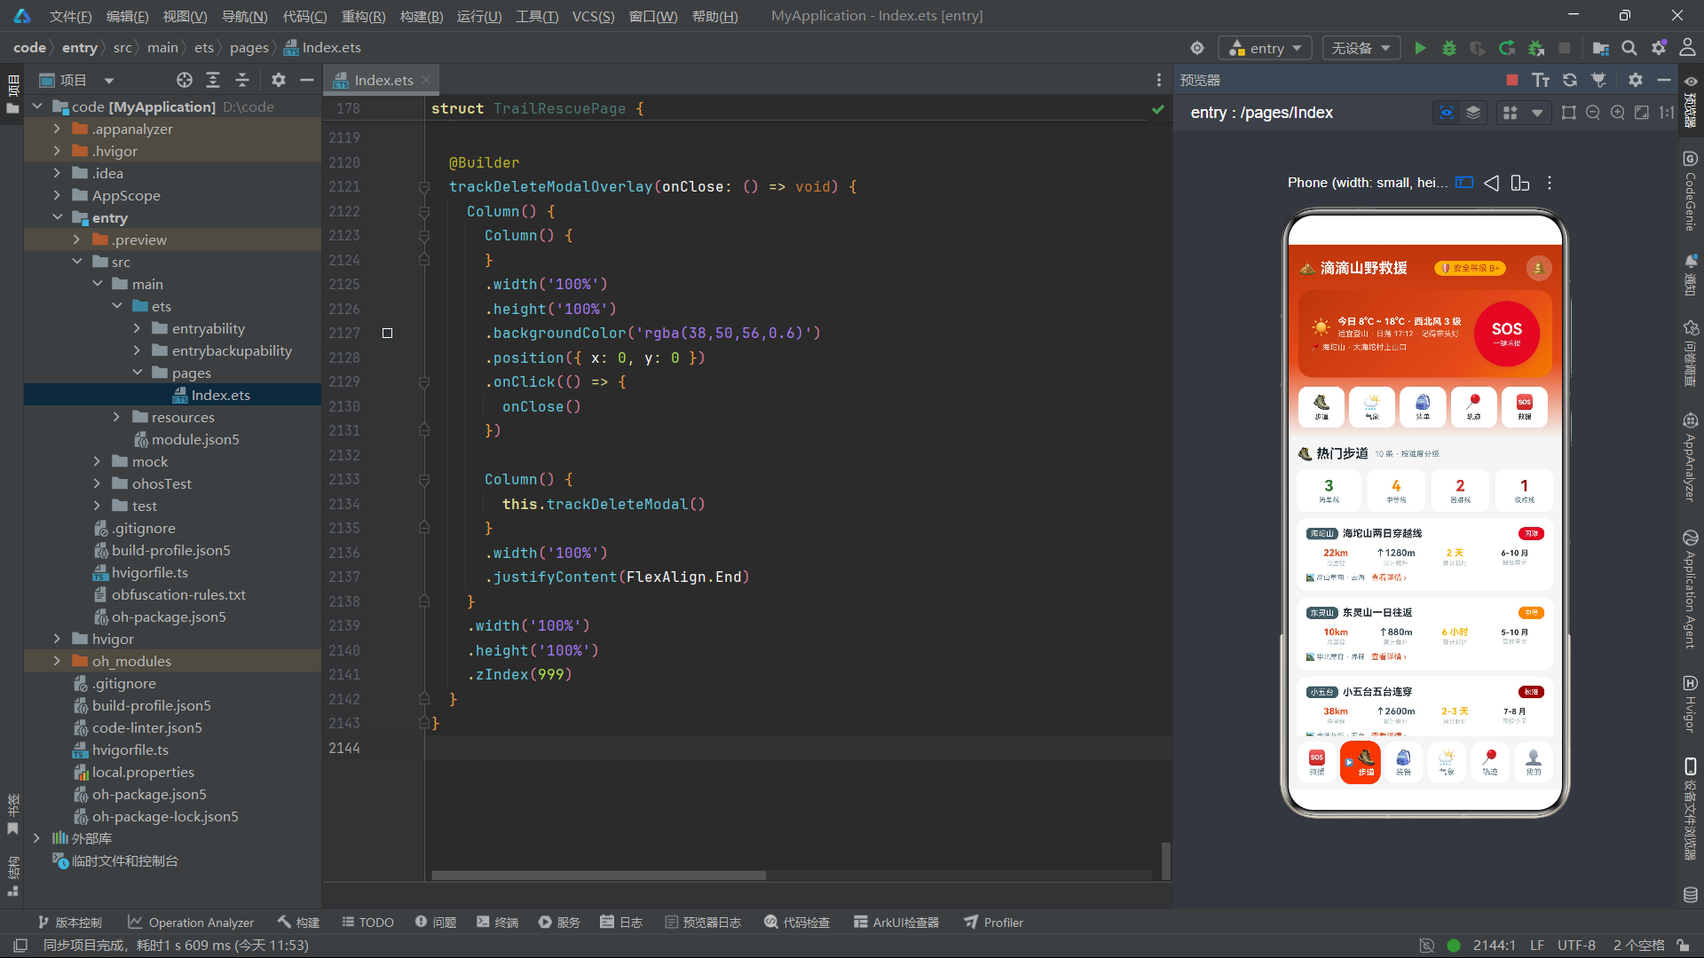Collapse the pages folder
Image resolution: width=1704 pixels, height=958 pixels.
click(137, 373)
